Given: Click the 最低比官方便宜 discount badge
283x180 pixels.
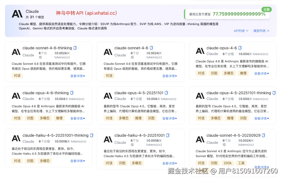Looking at the screenshot, I should coord(227,14).
